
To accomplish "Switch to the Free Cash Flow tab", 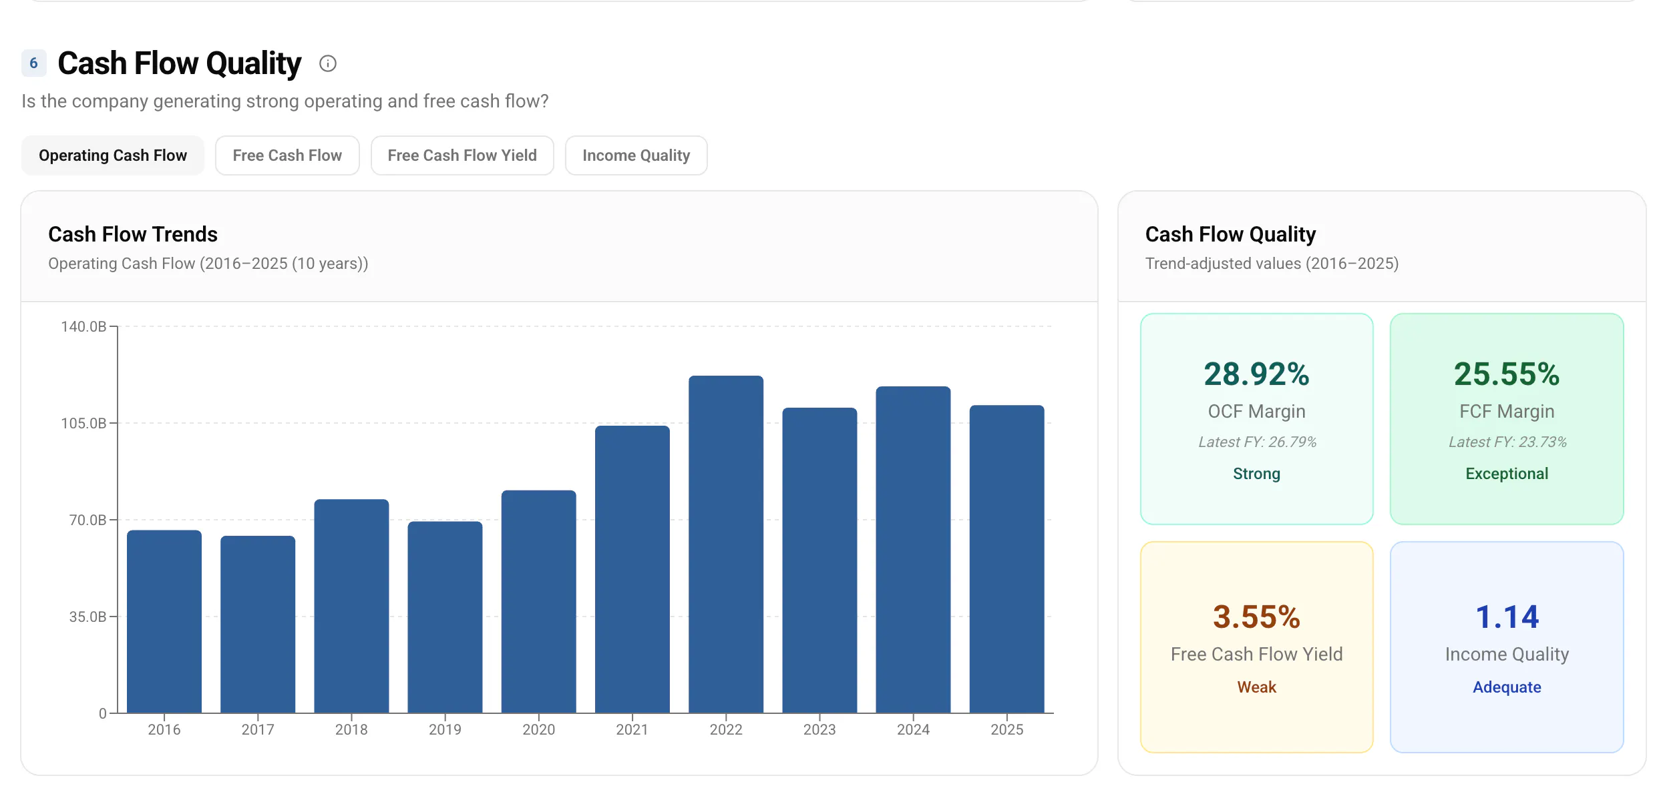I will pyautogui.click(x=287, y=155).
